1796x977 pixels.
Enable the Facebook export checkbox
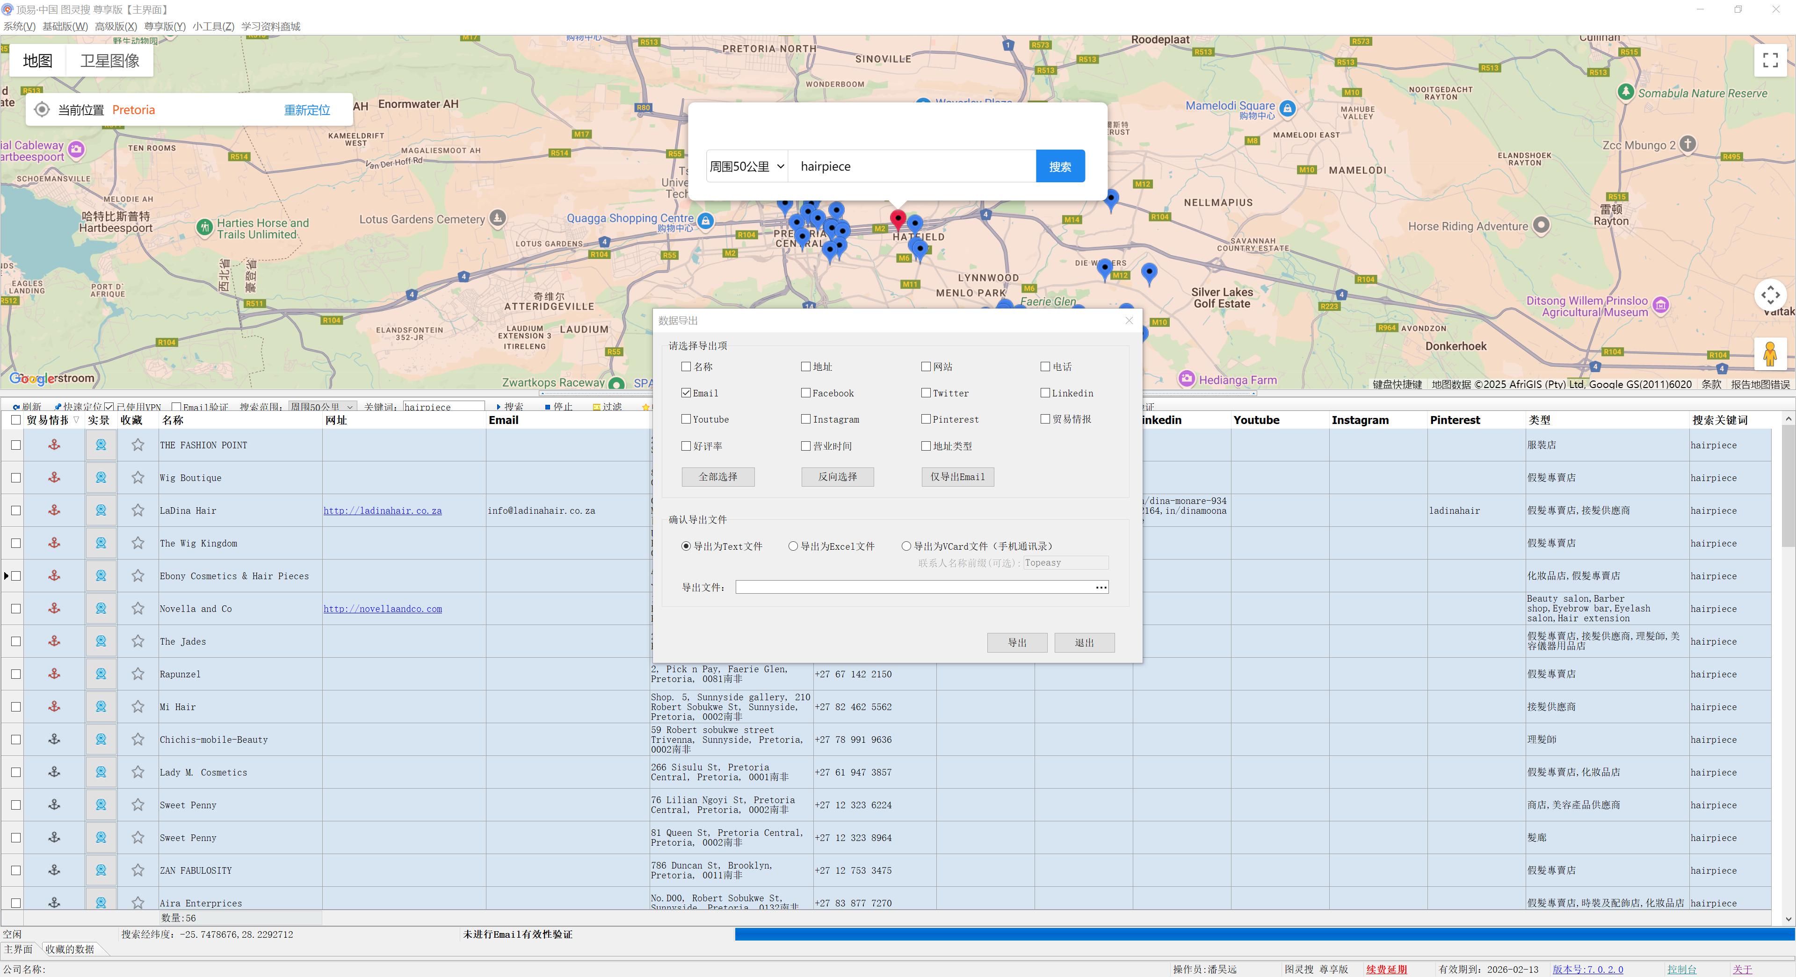pyautogui.click(x=805, y=392)
